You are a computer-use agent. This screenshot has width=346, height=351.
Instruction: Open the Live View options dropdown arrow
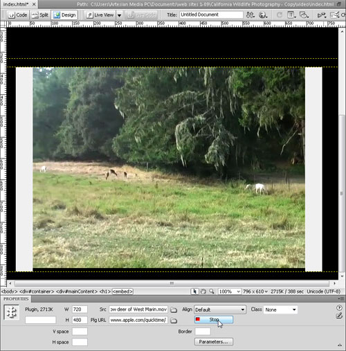[x=119, y=15]
